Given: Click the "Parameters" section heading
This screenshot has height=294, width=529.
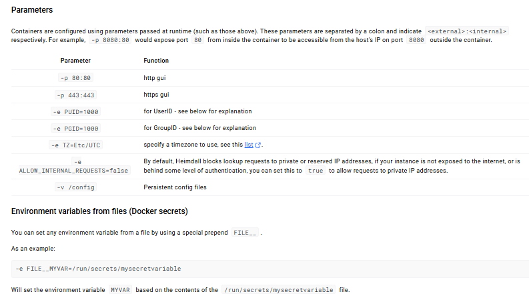Looking at the screenshot, I should (x=32, y=11).
